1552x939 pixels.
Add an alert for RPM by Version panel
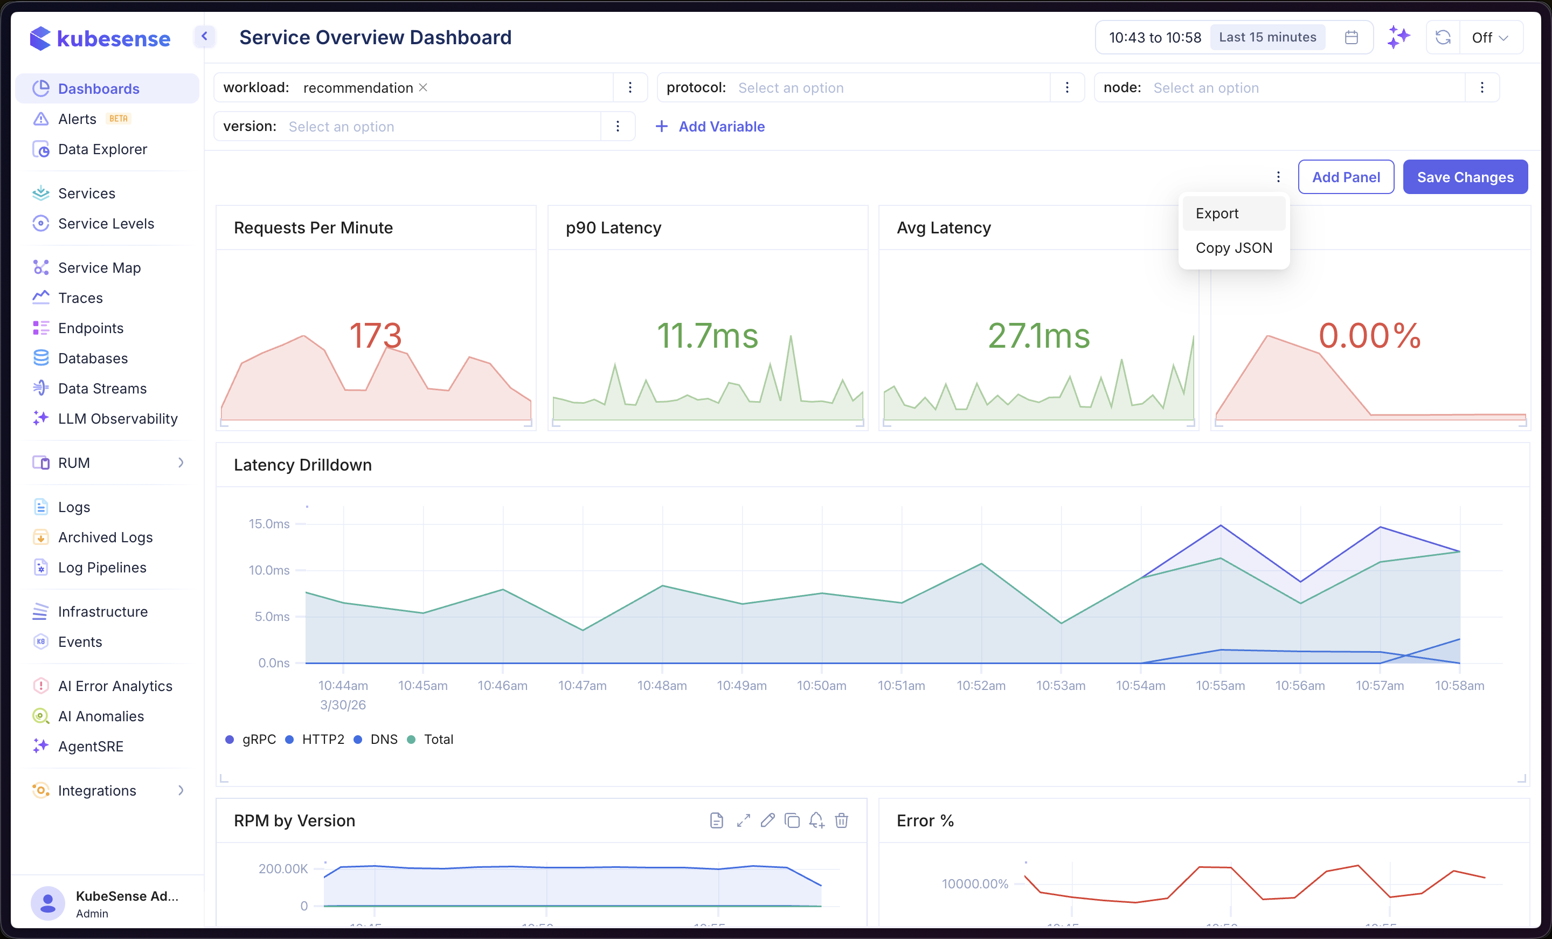pos(817,820)
